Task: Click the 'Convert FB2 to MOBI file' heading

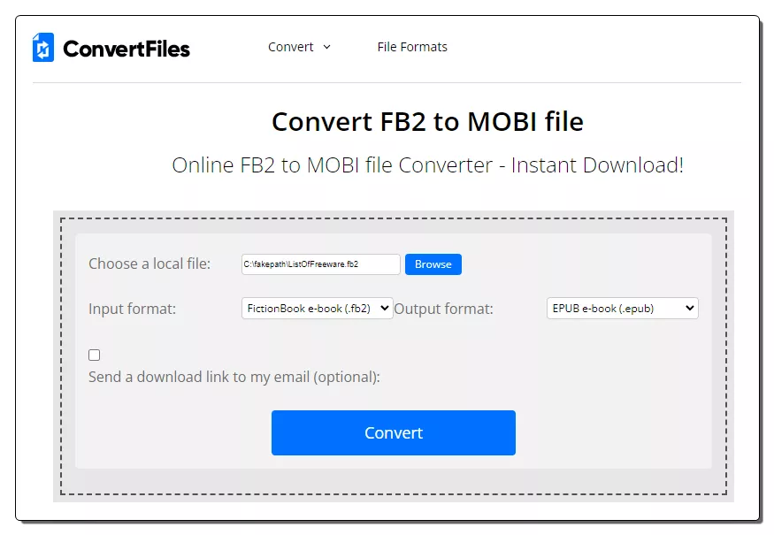Action: click(x=427, y=121)
